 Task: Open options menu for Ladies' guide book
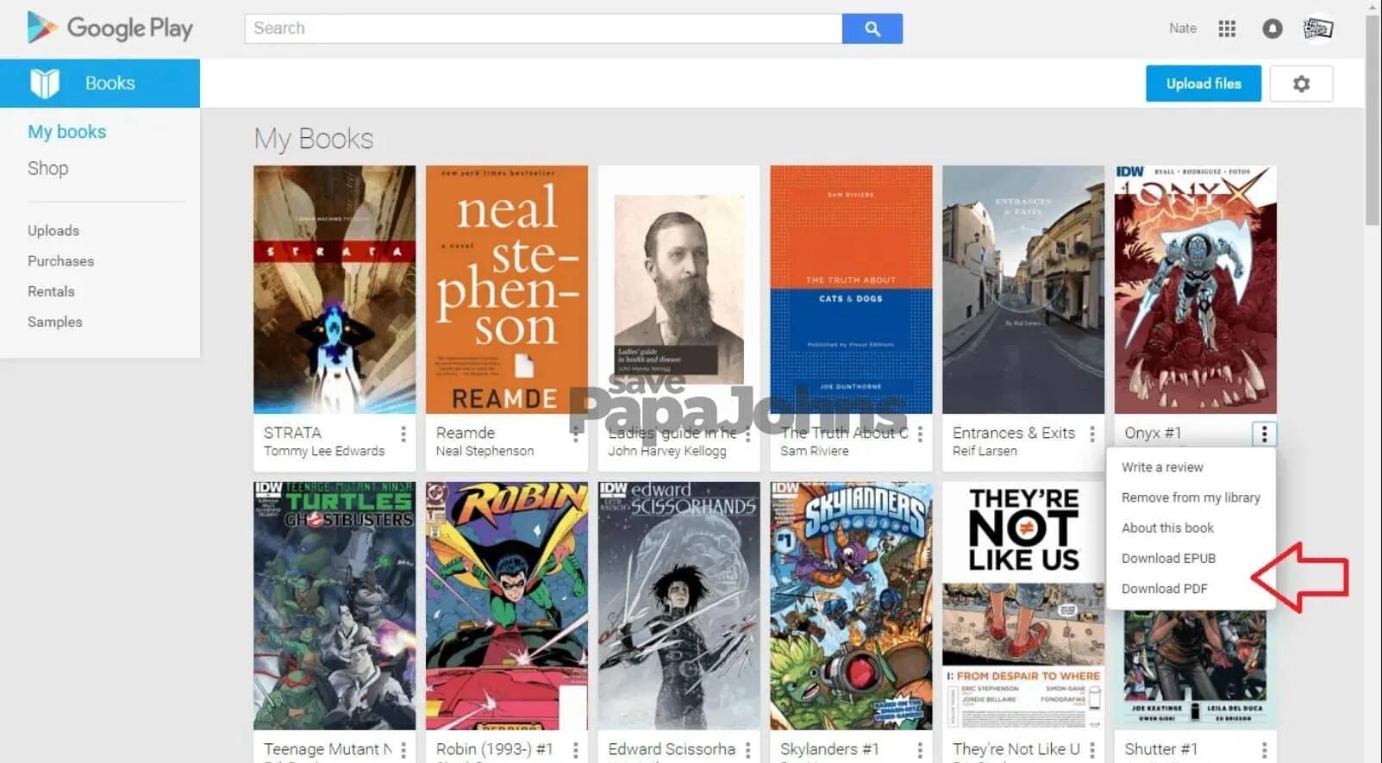point(747,434)
